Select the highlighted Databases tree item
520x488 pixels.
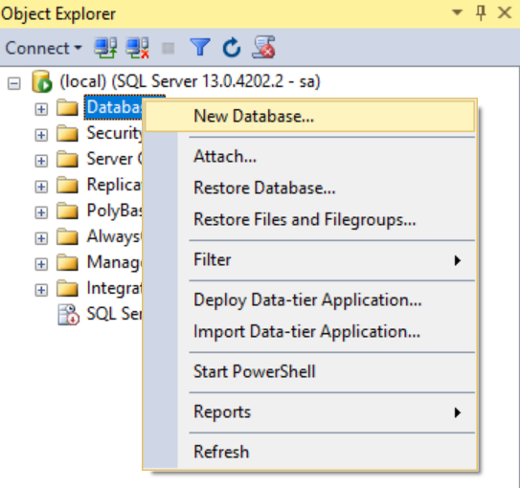pyautogui.click(x=113, y=107)
